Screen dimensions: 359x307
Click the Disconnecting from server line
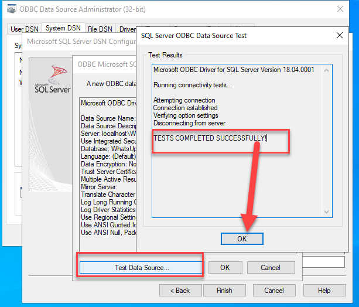pos(189,123)
